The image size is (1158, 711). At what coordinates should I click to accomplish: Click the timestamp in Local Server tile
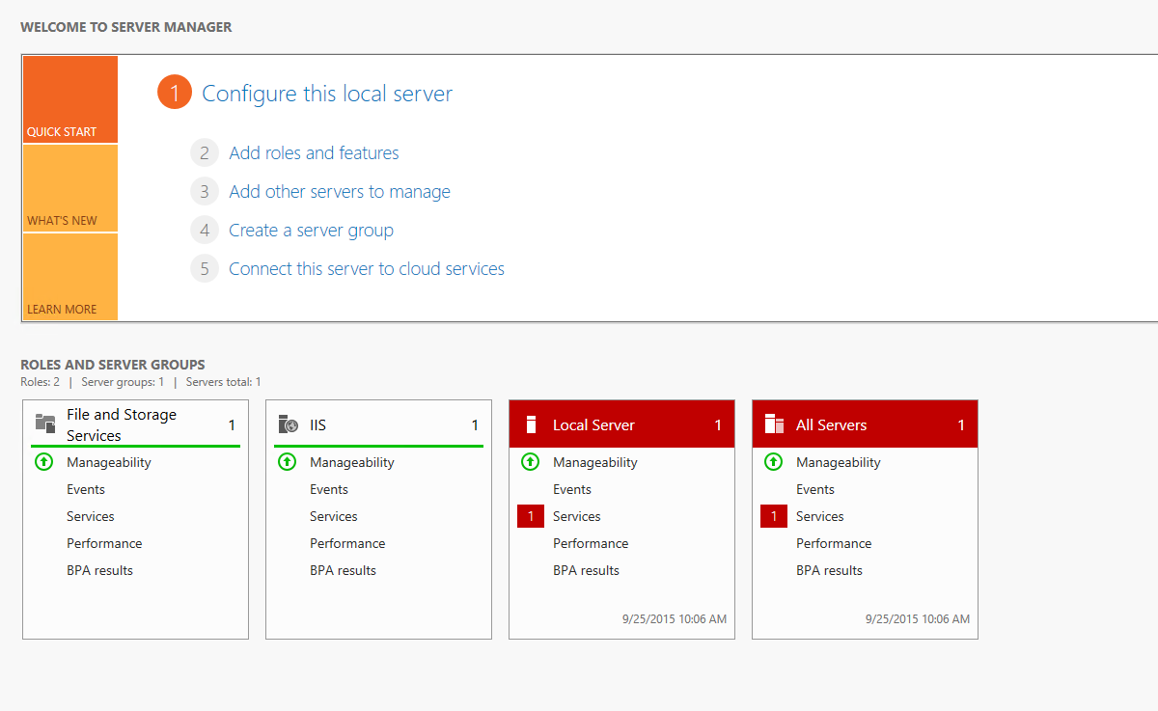675,618
